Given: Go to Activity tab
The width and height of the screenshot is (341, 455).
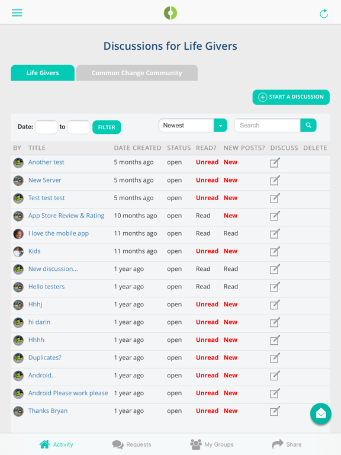Looking at the screenshot, I should click(x=56, y=444).
